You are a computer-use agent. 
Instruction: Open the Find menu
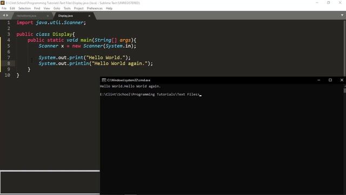pos(37,9)
